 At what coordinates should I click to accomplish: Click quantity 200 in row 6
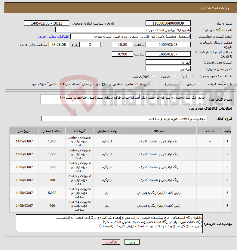click(52, 206)
